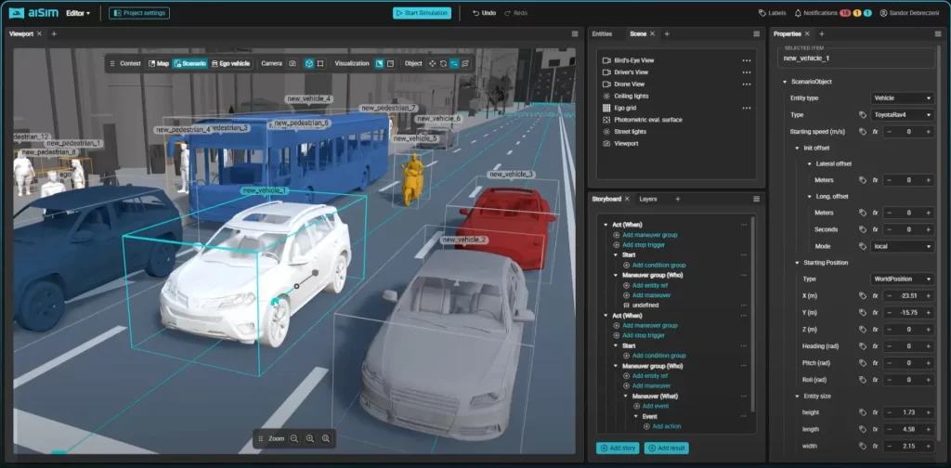Switch context to Ego vehicle
The height and width of the screenshot is (468, 951).
click(230, 63)
